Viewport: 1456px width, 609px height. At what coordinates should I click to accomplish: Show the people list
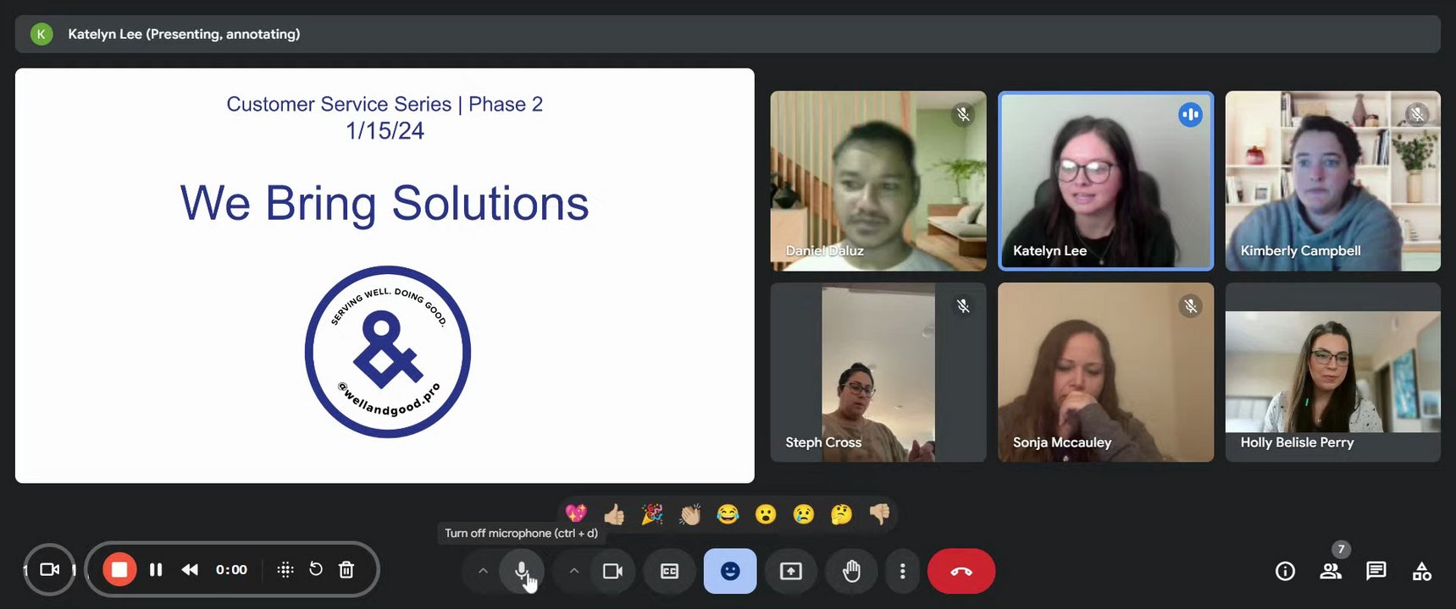[x=1331, y=572]
